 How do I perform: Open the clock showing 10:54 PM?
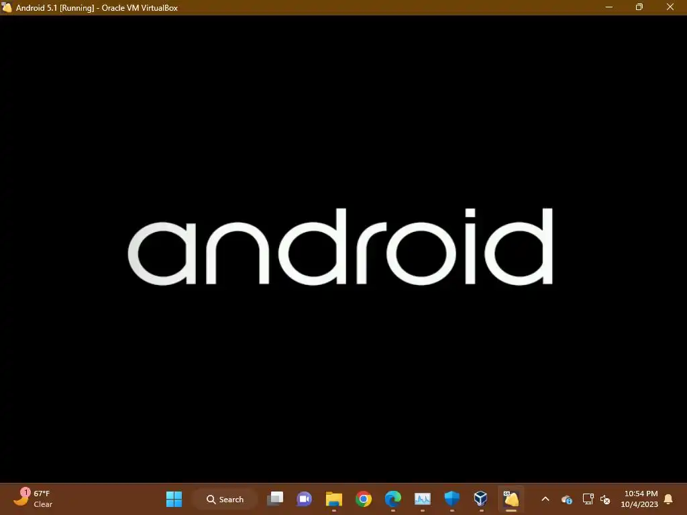pos(639,499)
